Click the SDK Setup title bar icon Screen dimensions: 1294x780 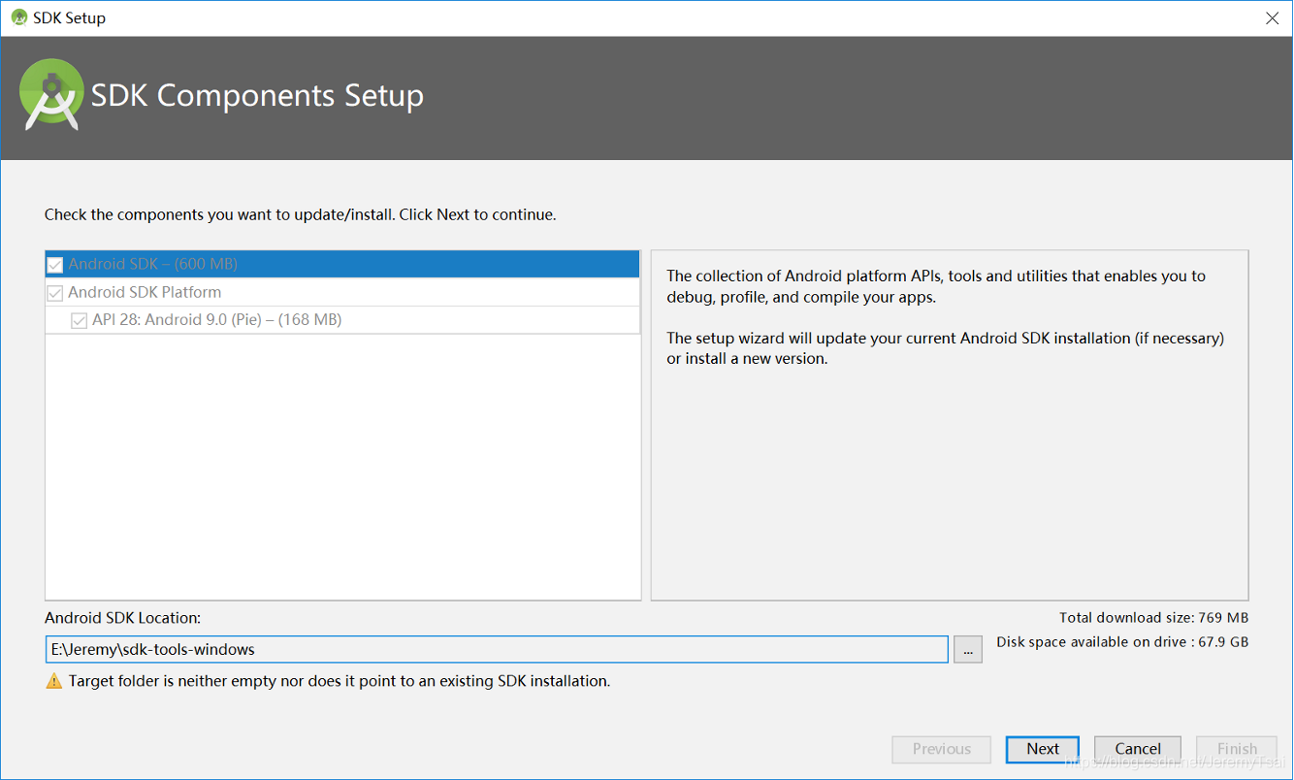(19, 17)
